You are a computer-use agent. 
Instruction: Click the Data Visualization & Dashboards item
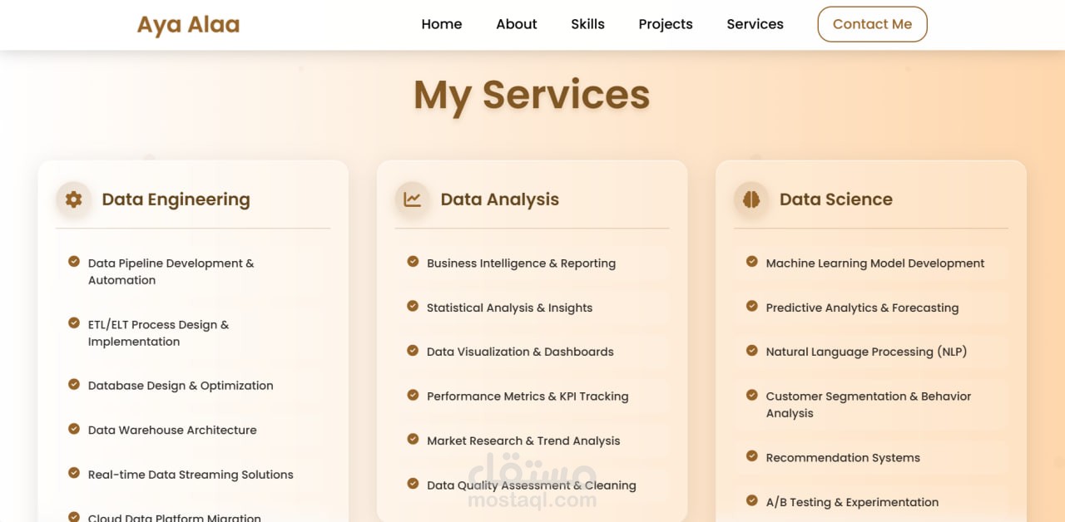coord(520,352)
